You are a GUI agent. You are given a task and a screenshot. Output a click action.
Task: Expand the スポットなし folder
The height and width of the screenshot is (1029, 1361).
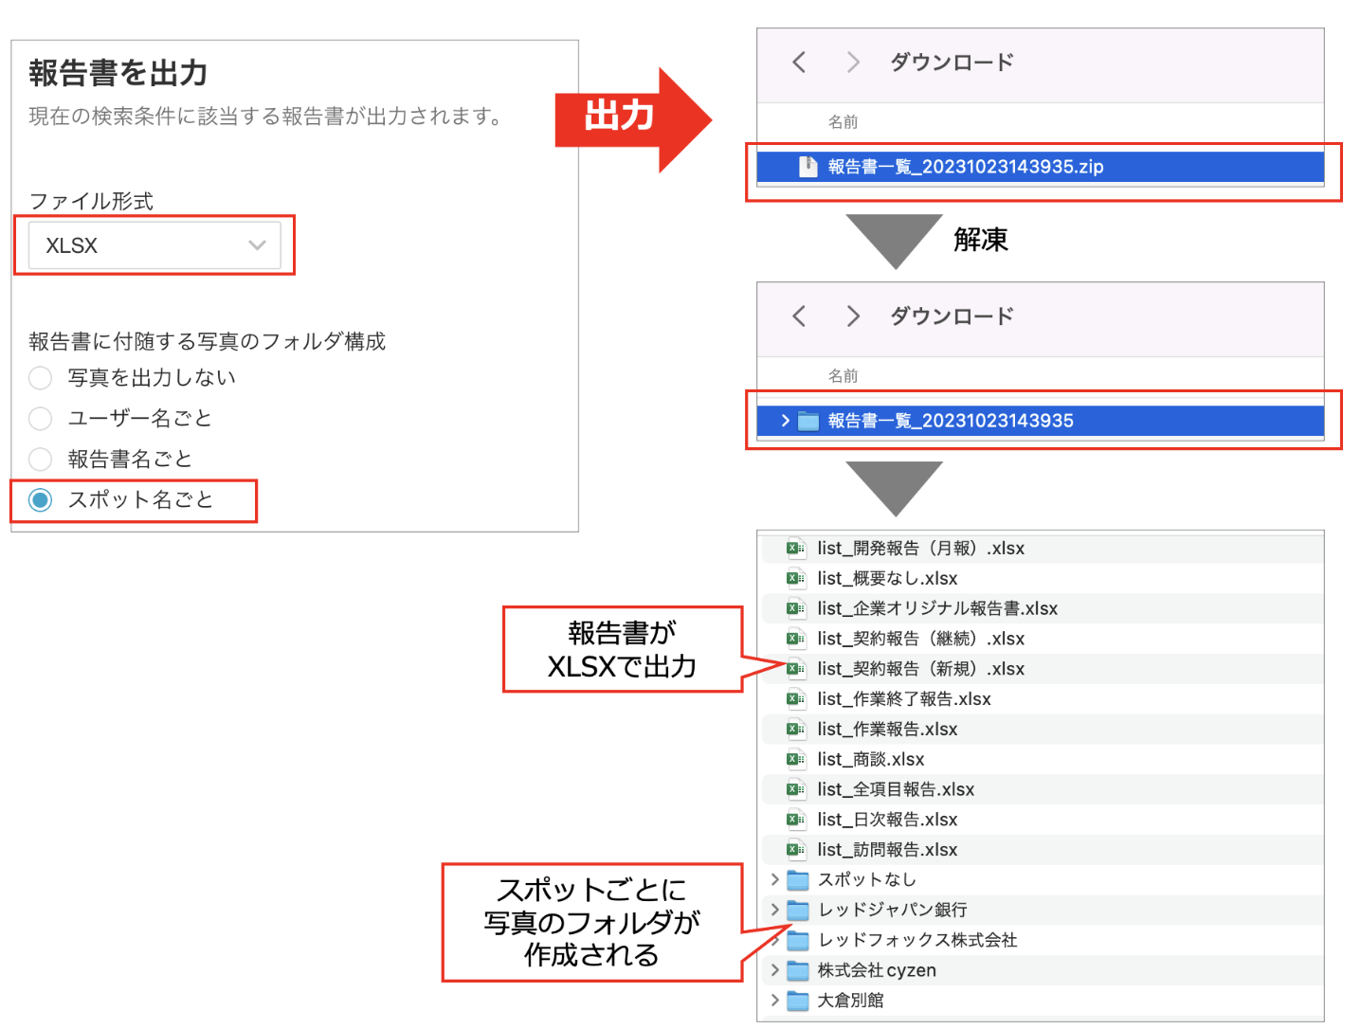pos(775,880)
